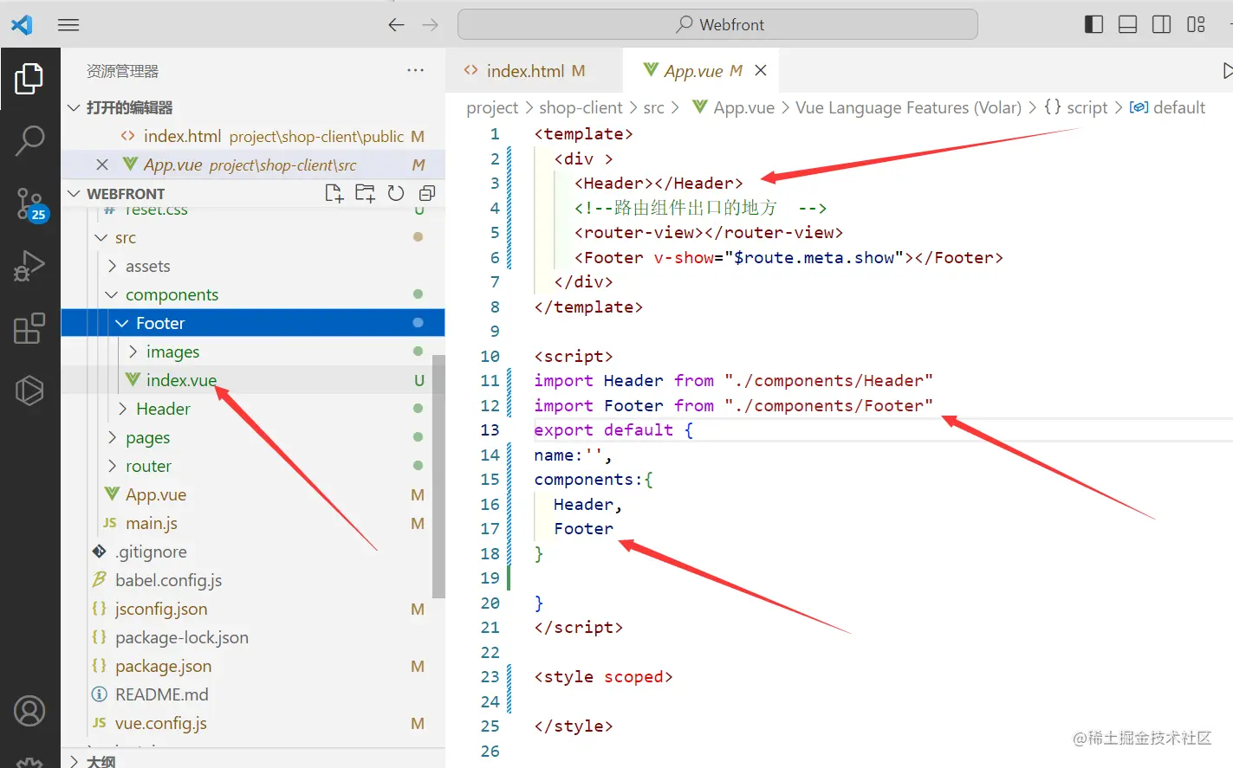Toggle the primary side bar visibility

pos(1093,24)
